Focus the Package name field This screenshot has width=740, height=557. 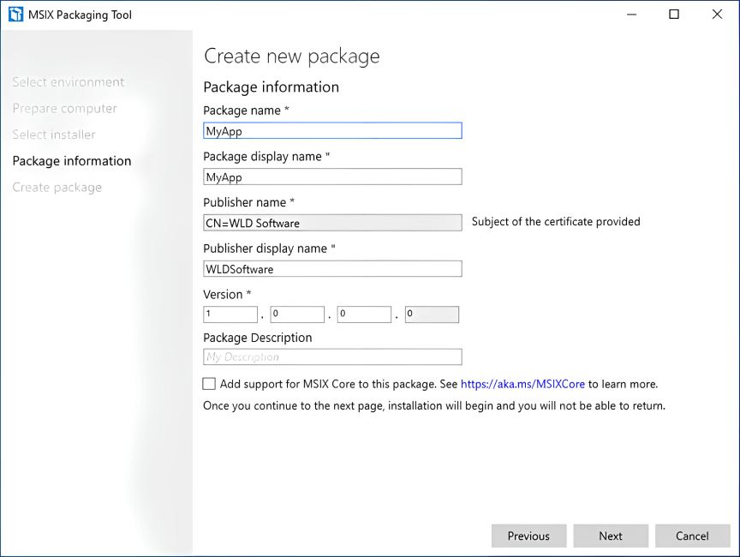tap(332, 131)
